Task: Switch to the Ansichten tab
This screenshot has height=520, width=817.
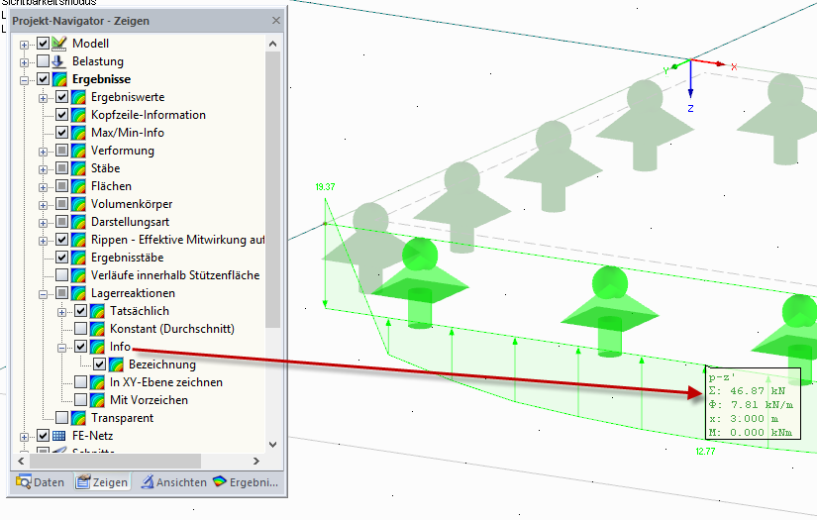Action: [x=174, y=482]
